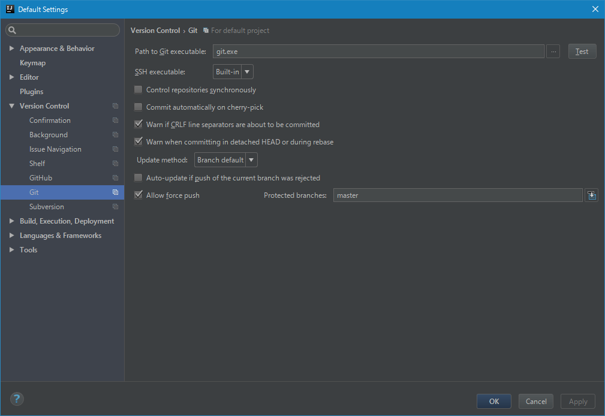Click the search magnifier icon
Viewport: 605px width, 416px height.
[x=13, y=31]
